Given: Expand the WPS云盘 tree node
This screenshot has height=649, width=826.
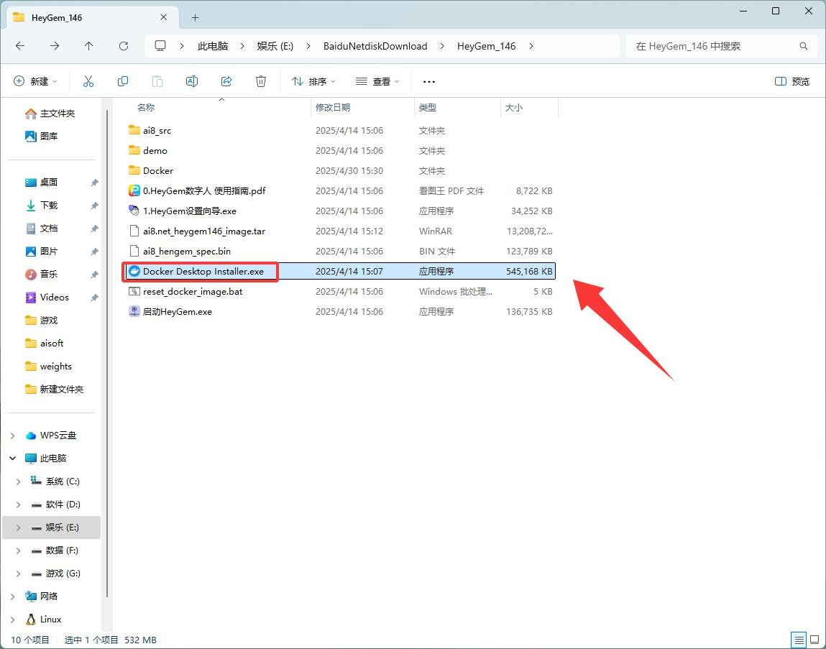Looking at the screenshot, I should 12,436.
